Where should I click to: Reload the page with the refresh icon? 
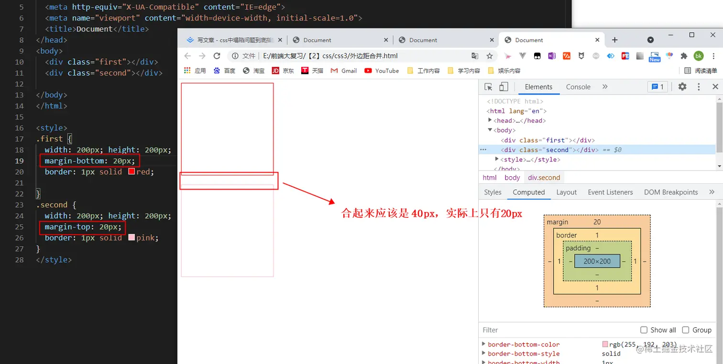(217, 56)
